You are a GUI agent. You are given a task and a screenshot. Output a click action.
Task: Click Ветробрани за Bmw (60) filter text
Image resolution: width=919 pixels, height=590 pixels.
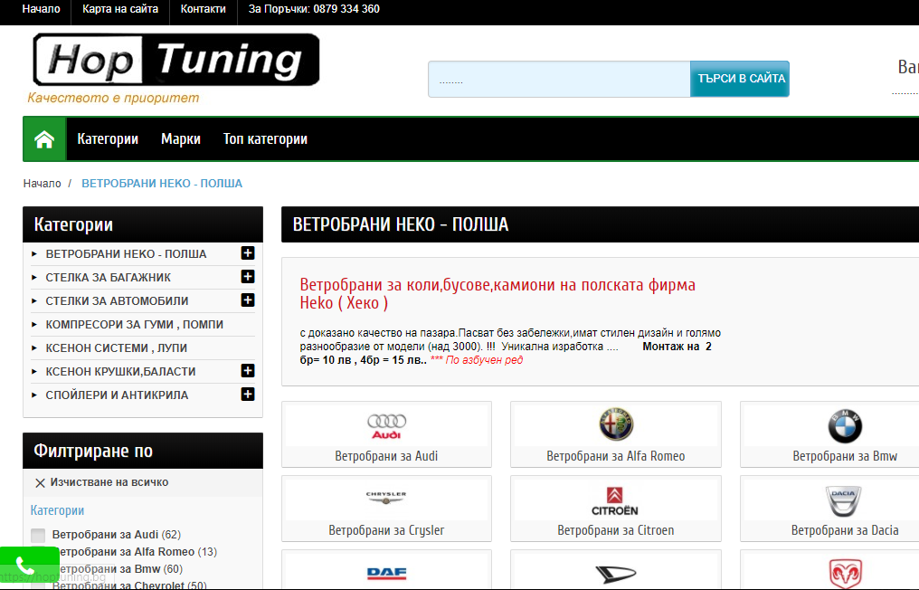[118, 569]
